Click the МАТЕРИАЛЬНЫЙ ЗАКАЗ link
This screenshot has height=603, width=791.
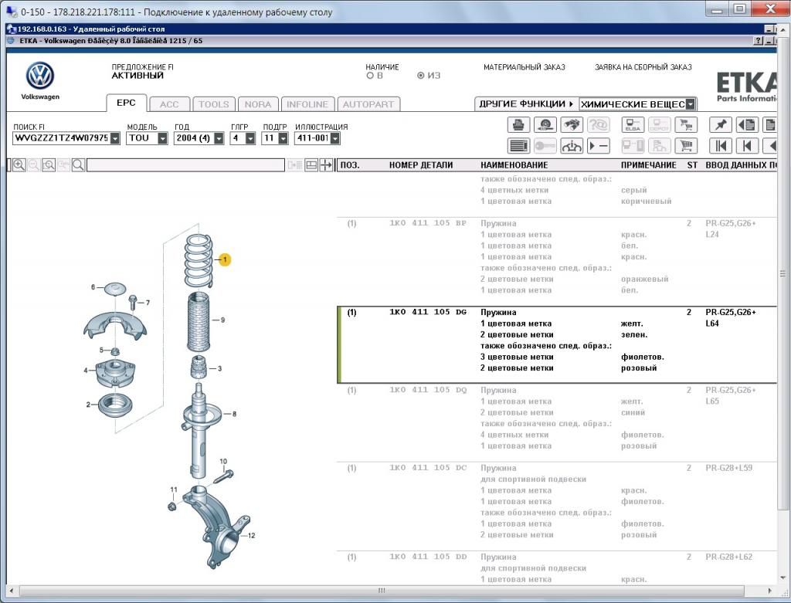pos(525,67)
